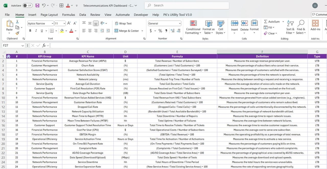Click Decrease Indent icon
The width and height of the screenshot is (327, 169).
102,31
